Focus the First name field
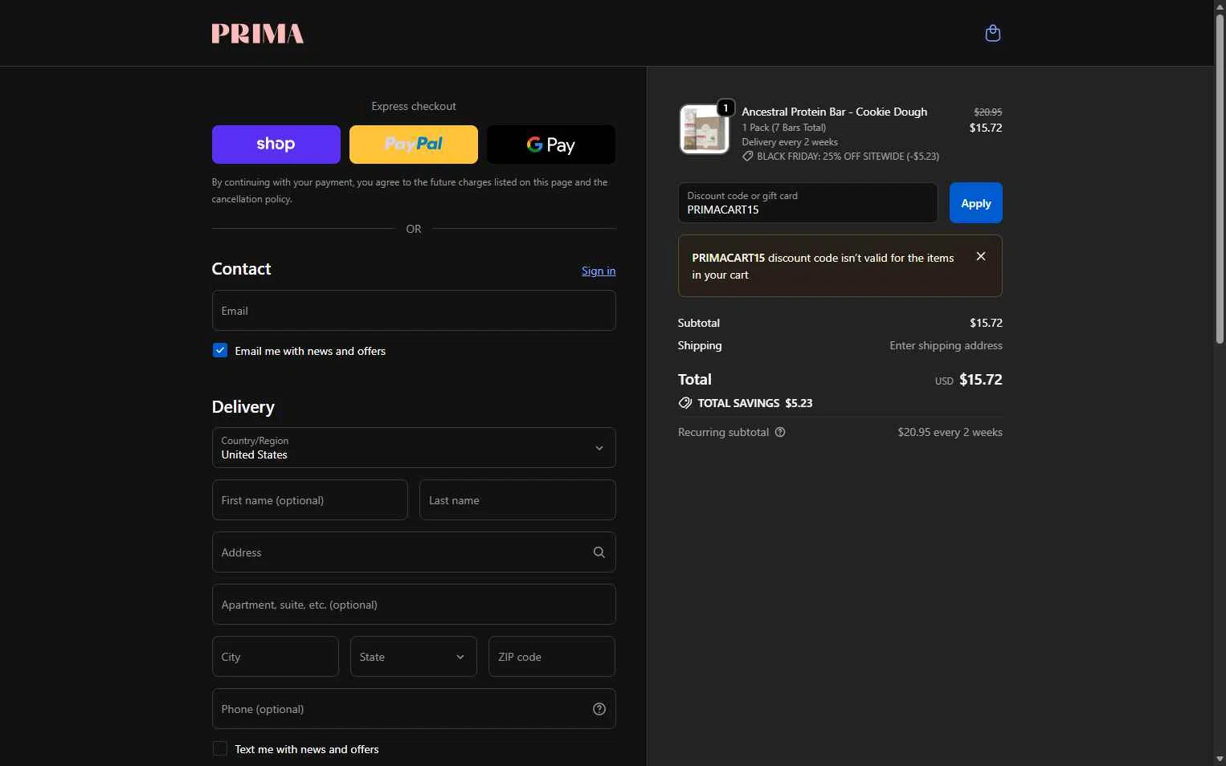Viewport: 1226px width, 766px height. click(310, 500)
